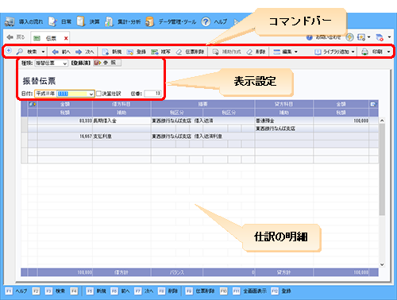397x300 pixels.
Task: Go to next voucher with right arrow
Action: click(79, 52)
